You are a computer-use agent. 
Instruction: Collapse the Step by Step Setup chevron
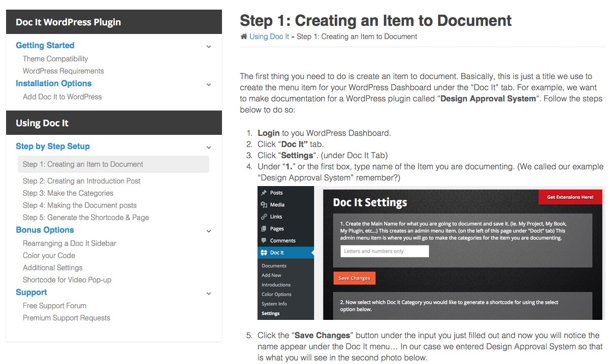[x=209, y=148]
